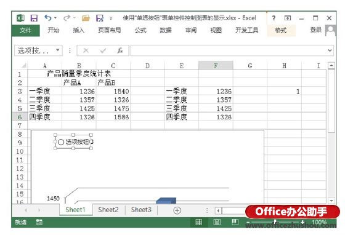Select cell C3 with value 1540
Image resolution: width=345 pixels, height=235 pixels.
[x=113, y=91]
